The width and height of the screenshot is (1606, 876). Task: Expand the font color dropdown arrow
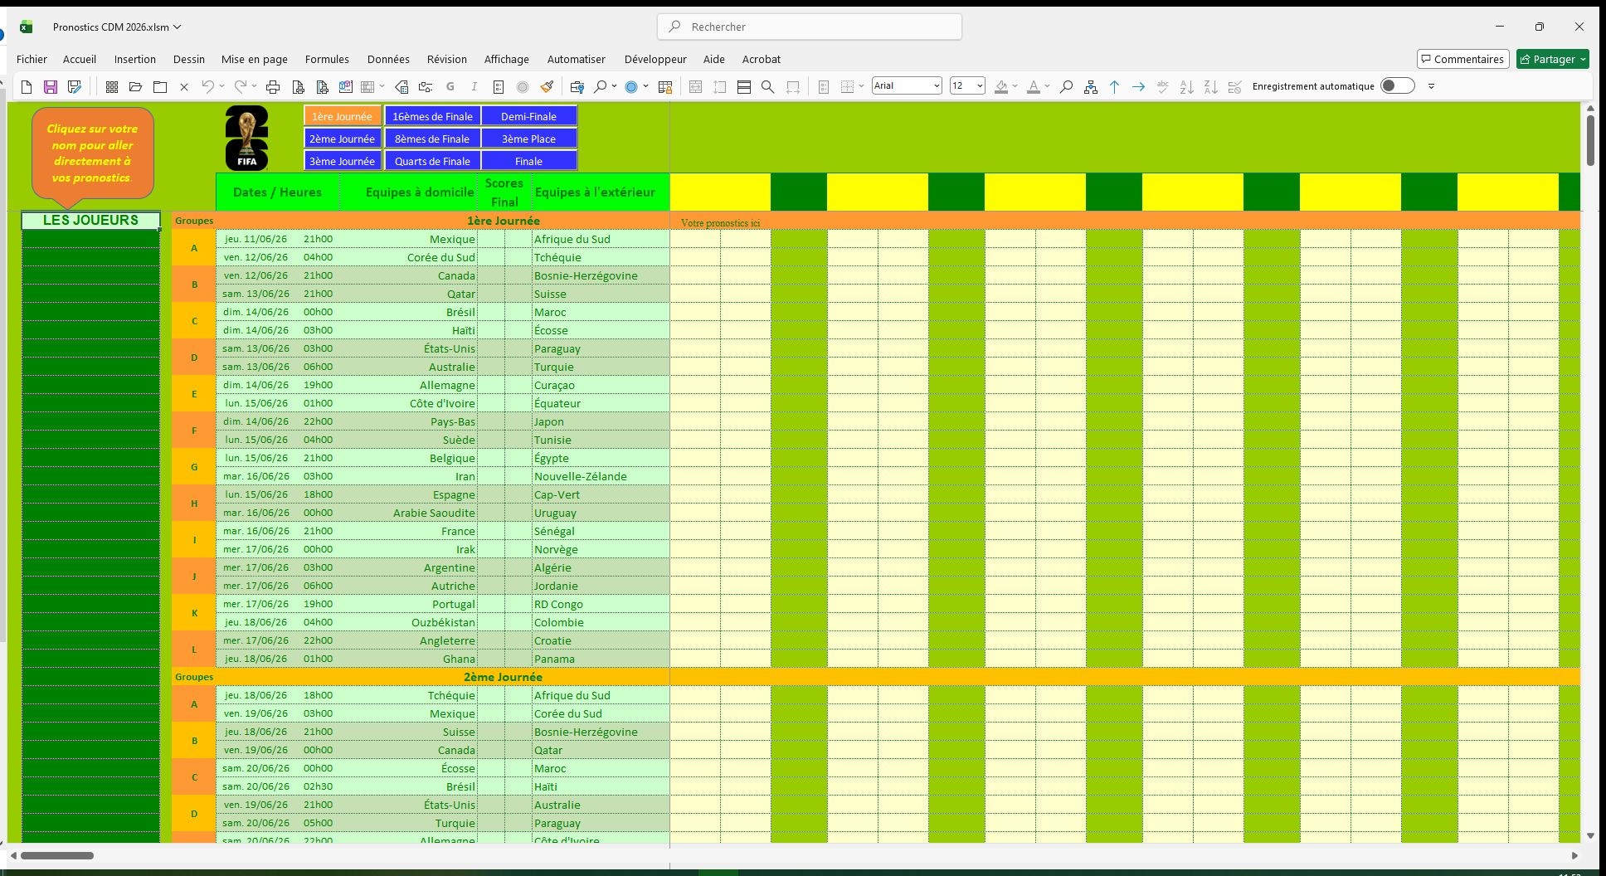[1047, 86]
